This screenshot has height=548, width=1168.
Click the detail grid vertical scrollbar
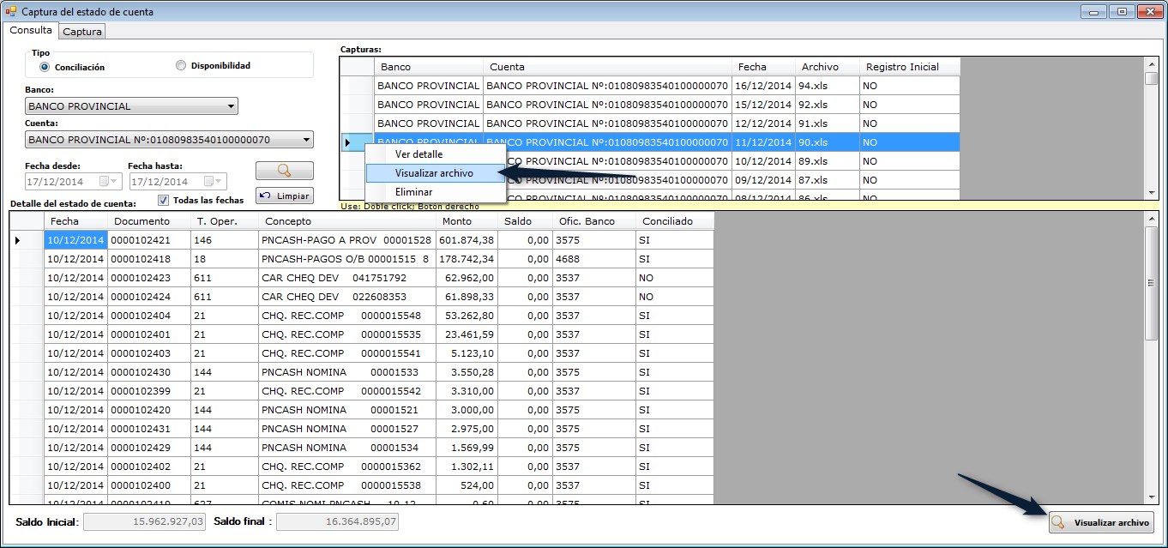[x=1152, y=358]
